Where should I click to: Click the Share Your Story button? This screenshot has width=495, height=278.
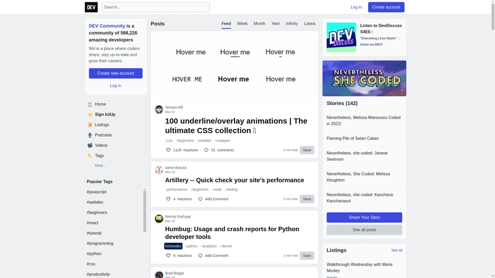click(364, 217)
